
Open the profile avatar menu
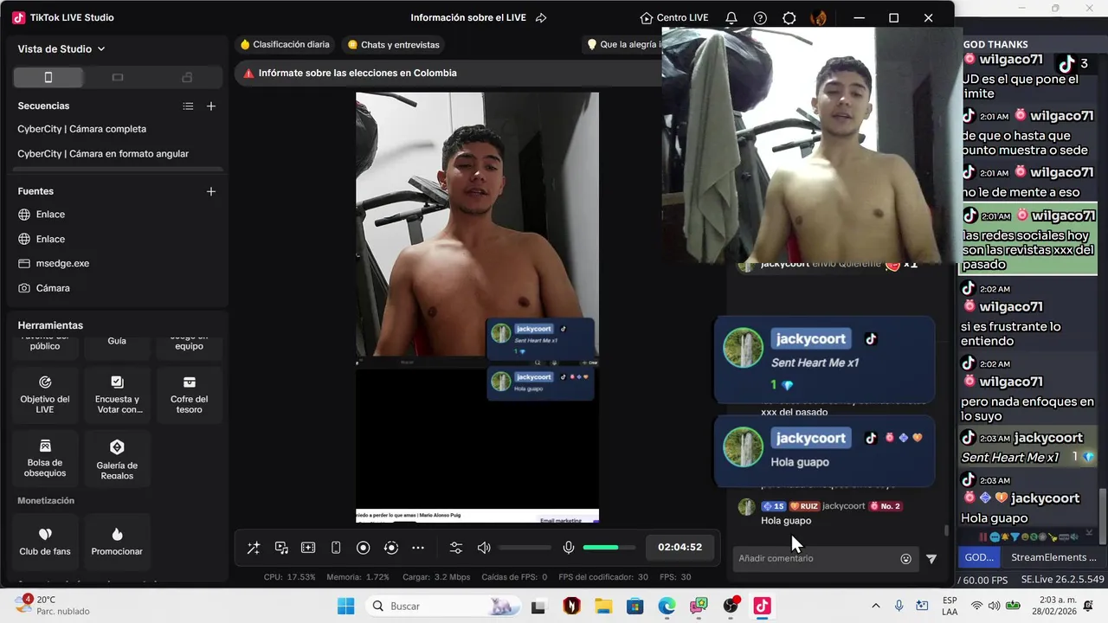pyautogui.click(x=818, y=18)
